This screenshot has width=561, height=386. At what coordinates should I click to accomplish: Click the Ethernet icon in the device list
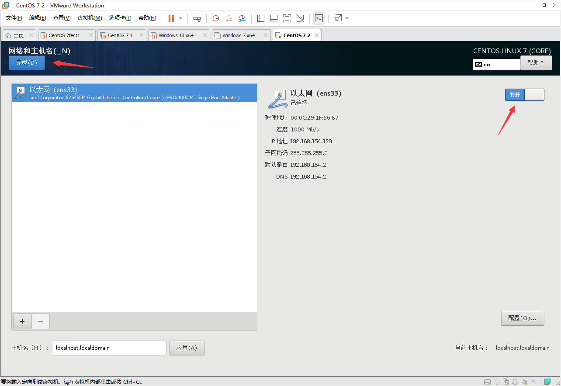pyautogui.click(x=20, y=93)
